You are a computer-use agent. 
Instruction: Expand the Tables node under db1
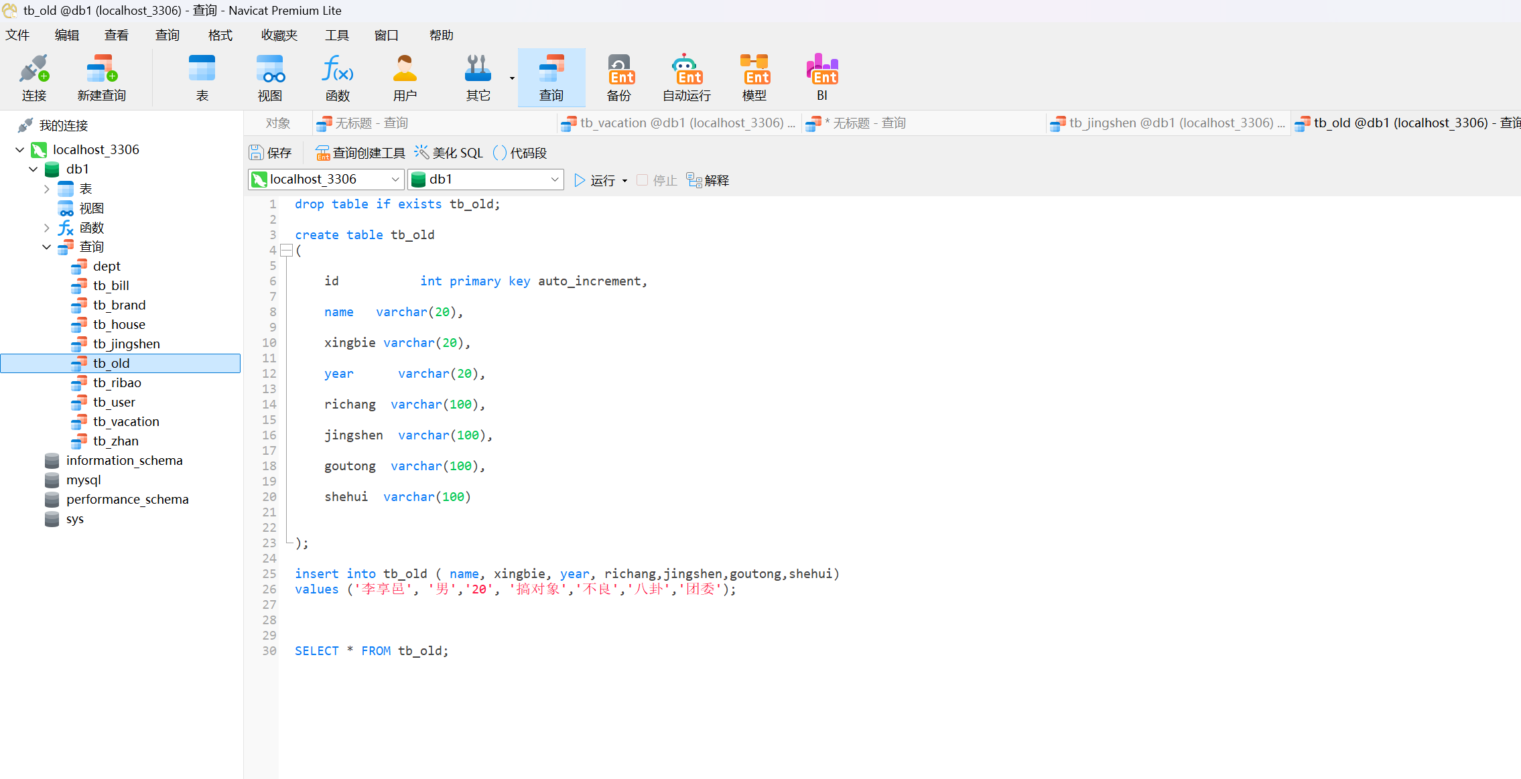click(x=46, y=189)
